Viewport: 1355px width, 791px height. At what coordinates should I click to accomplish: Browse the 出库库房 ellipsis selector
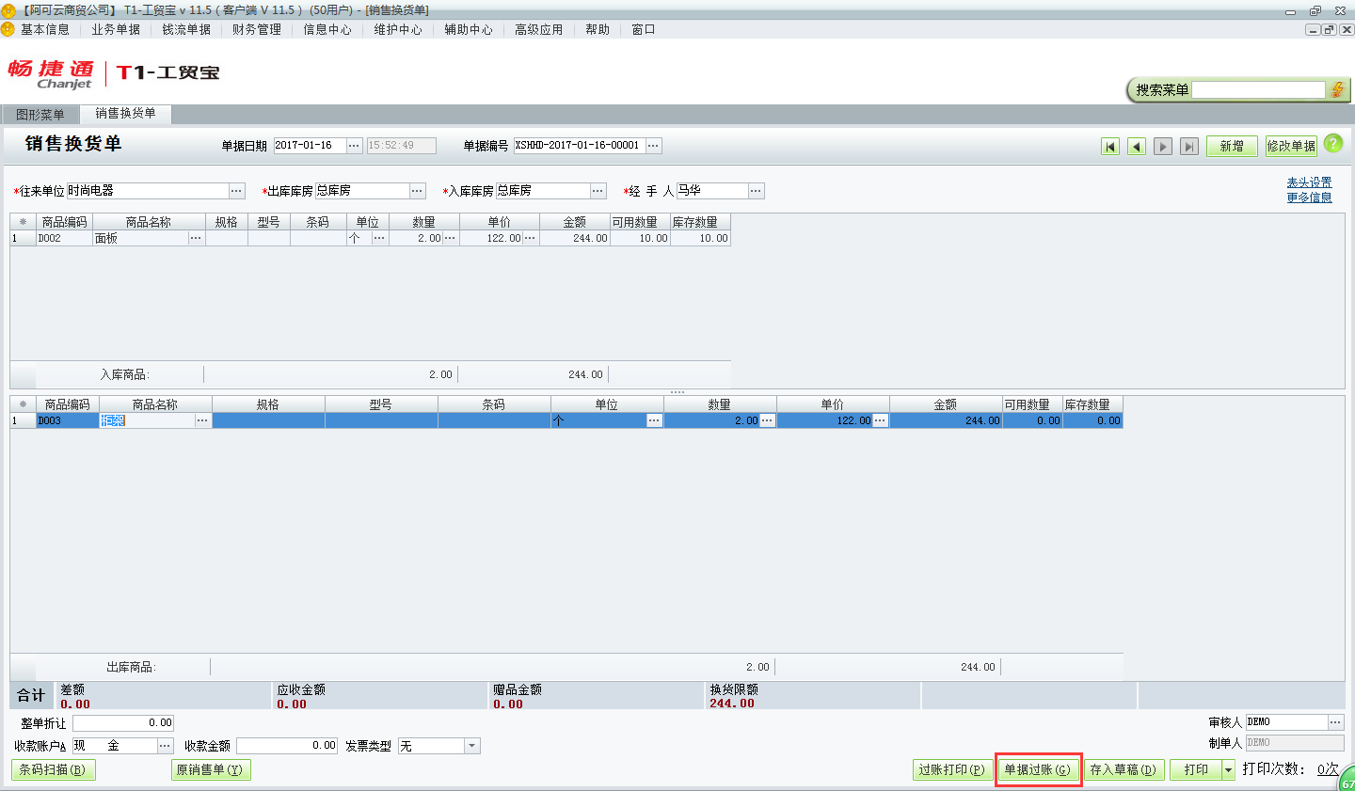417,190
